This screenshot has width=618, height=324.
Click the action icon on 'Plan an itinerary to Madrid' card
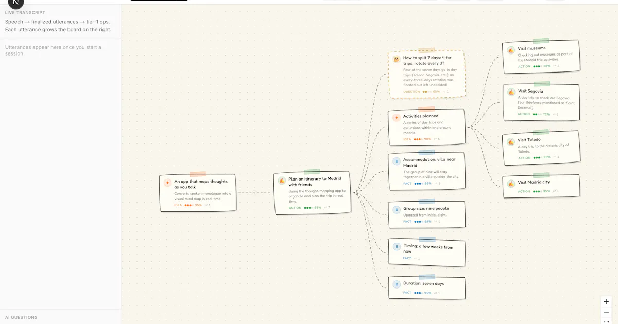(x=282, y=181)
